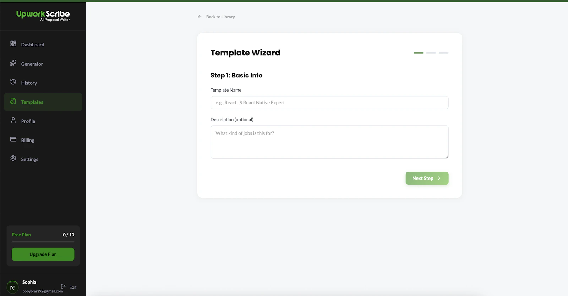Select the Templates sidebar item
Image resolution: width=568 pixels, height=296 pixels.
pyautogui.click(x=43, y=102)
